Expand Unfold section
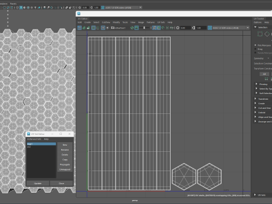Image resolution: width=272 pixels, height=204 pixels. click(255, 112)
